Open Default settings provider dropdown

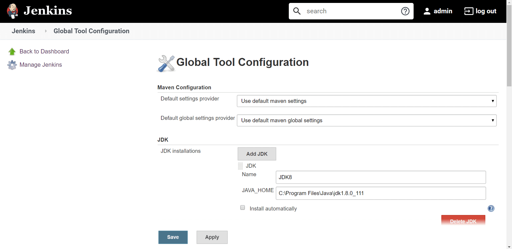(366, 101)
